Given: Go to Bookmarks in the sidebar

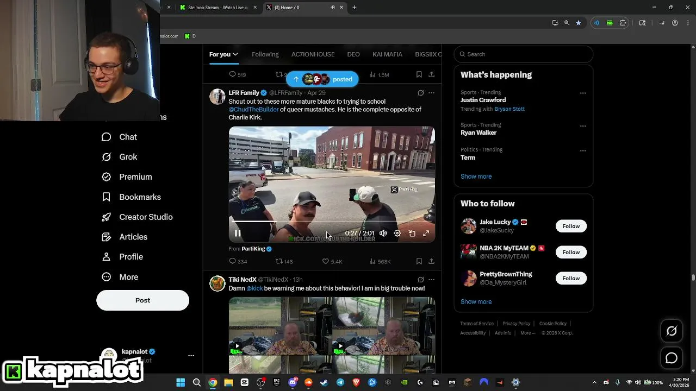Looking at the screenshot, I should coord(131,197).
